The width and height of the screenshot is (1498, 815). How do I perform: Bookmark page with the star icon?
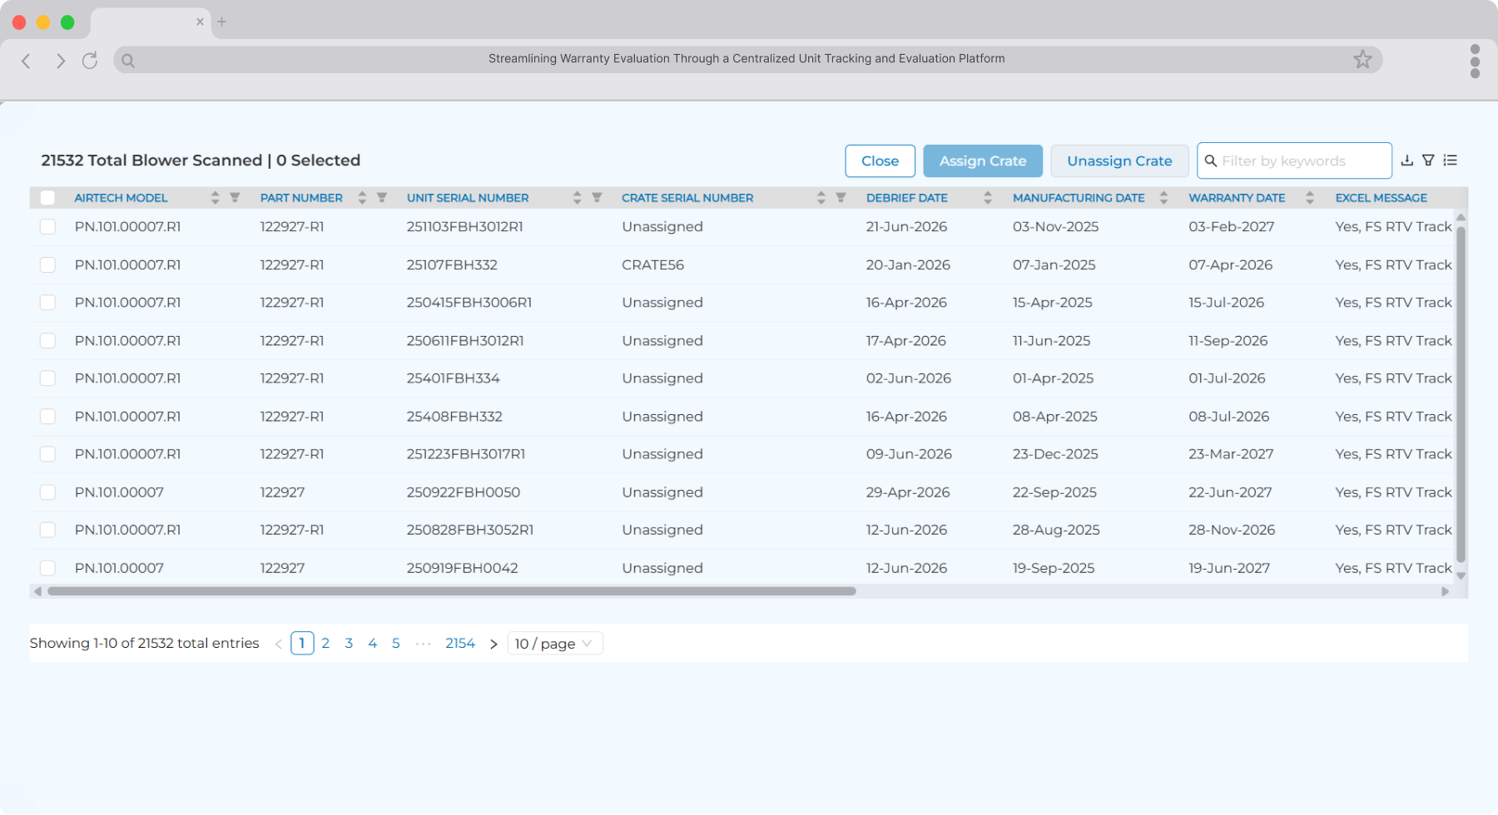[x=1362, y=59]
